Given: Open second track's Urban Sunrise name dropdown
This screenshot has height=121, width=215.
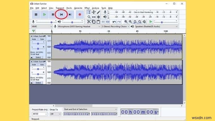Looking at the screenshot, I should (40, 62).
